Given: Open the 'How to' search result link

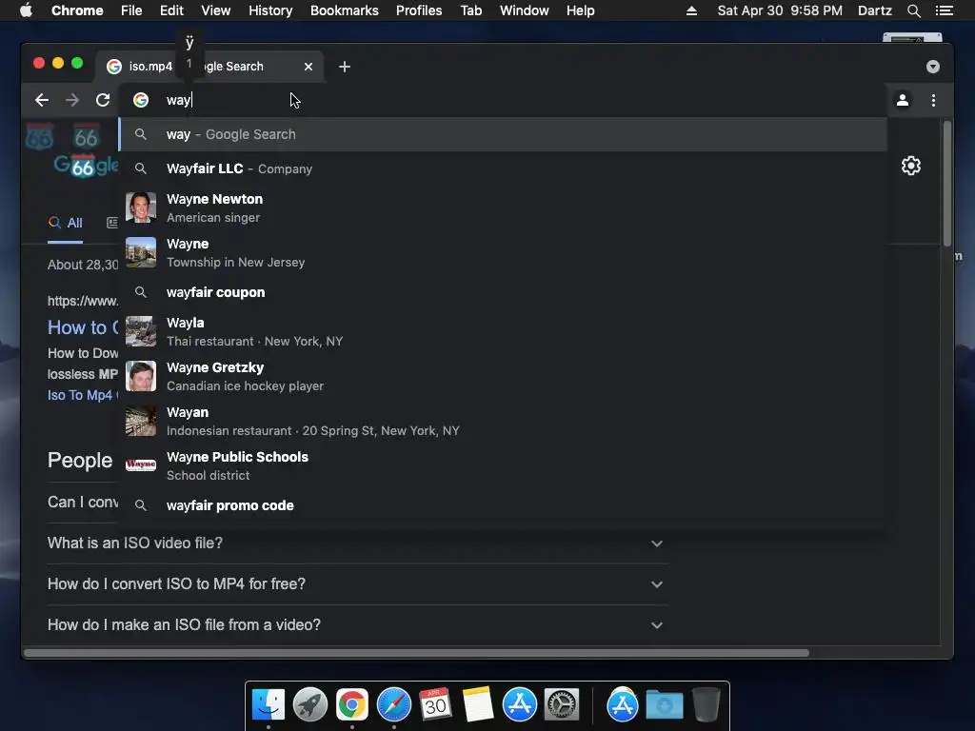Looking at the screenshot, I should coord(83,327).
